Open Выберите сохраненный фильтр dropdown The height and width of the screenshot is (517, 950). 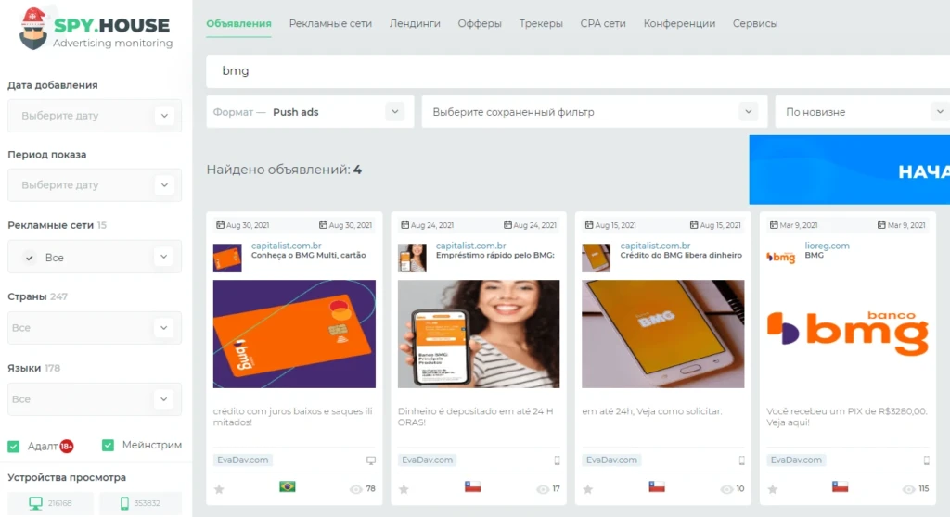coord(595,112)
